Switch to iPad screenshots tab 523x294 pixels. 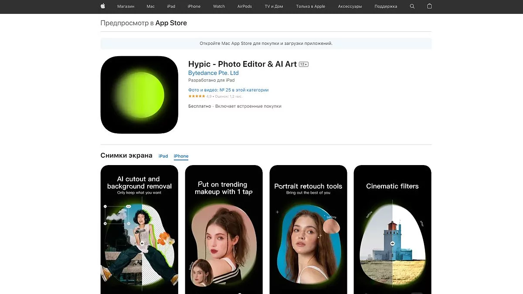[163, 156]
